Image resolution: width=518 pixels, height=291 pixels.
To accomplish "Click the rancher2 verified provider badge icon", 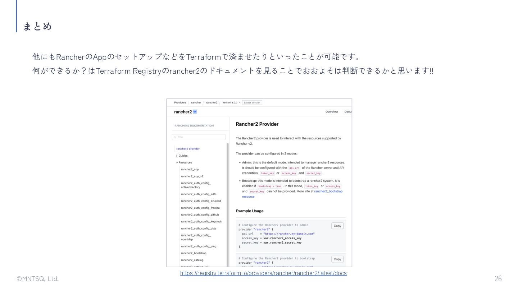I will coord(195,112).
